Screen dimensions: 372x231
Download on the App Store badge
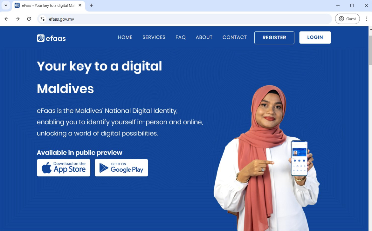pos(64,168)
